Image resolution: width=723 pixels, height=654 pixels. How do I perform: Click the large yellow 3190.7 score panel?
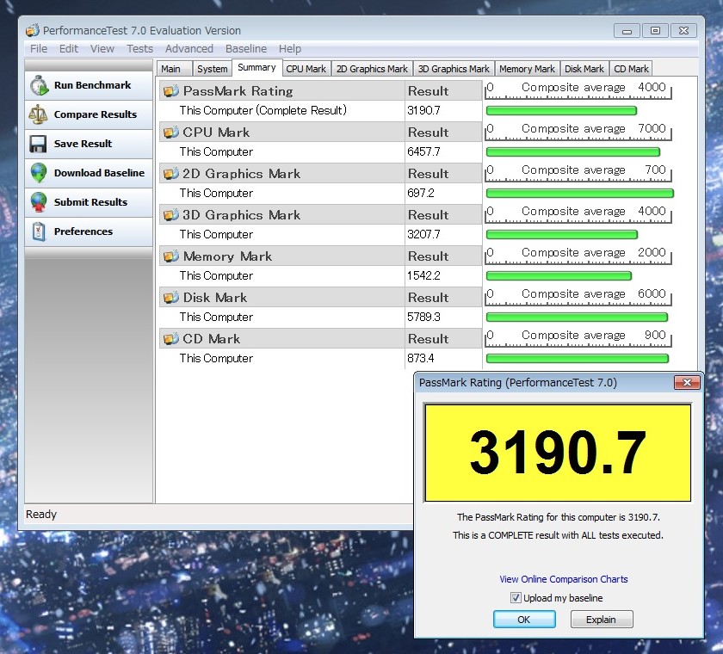pos(558,453)
